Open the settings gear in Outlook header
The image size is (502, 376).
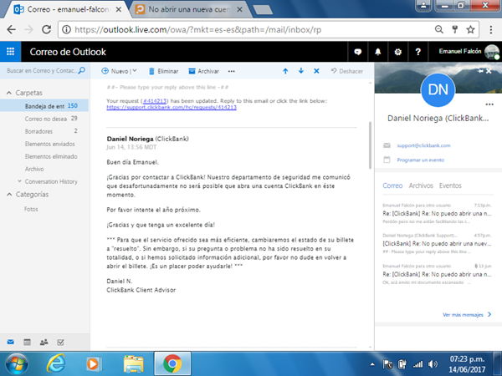coord(397,52)
